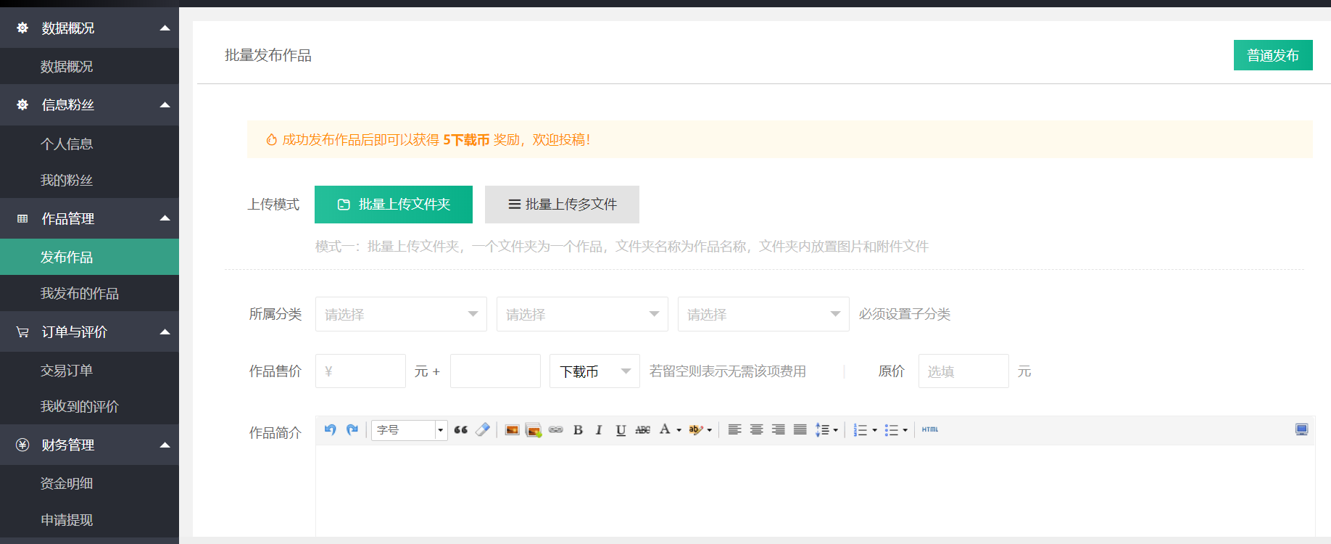Center align text
This screenshot has width=1331, height=544.
coord(756,429)
